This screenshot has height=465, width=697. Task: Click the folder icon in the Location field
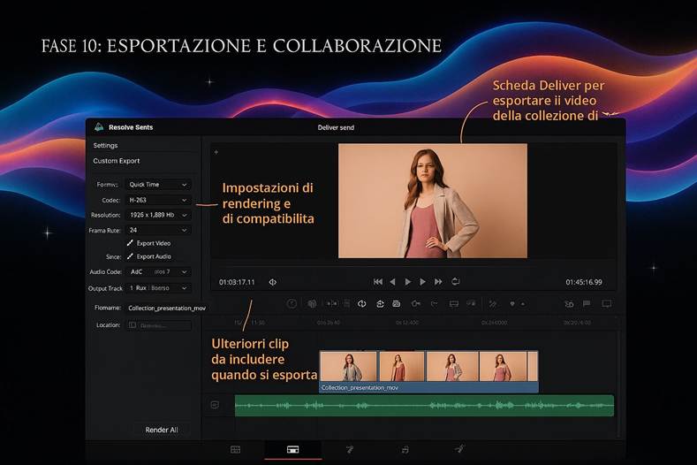pyautogui.click(x=133, y=325)
